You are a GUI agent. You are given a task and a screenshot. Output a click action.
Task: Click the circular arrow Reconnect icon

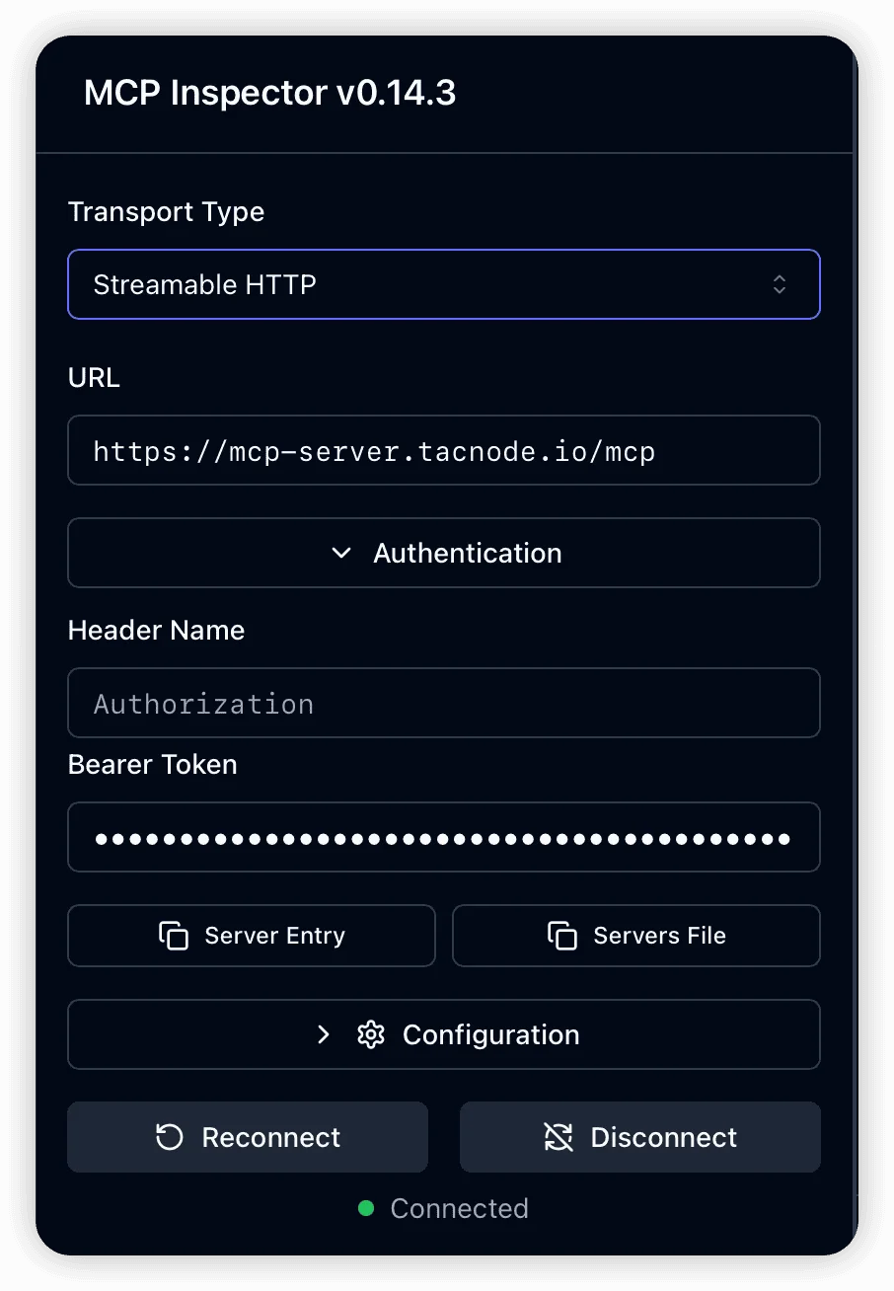tap(170, 1137)
